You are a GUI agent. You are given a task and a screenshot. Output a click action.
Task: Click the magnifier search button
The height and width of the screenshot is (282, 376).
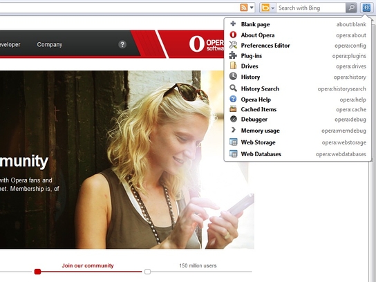(351, 8)
